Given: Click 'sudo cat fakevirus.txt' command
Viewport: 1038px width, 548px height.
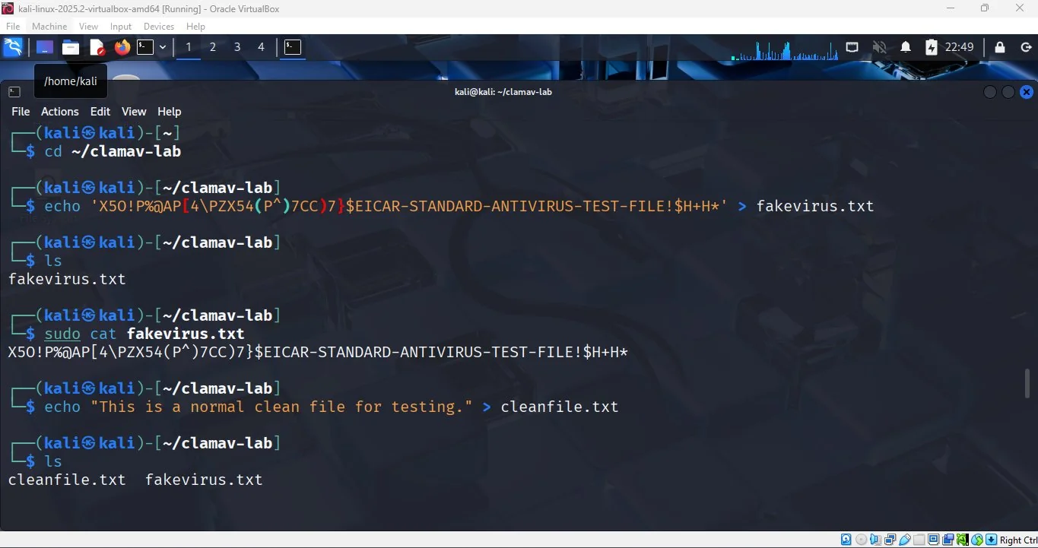Looking at the screenshot, I should 144,334.
